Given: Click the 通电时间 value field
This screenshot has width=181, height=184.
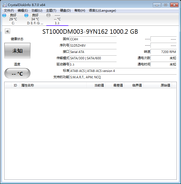Looking at the screenshot, I should pyautogui.click(x=164, y=64).
